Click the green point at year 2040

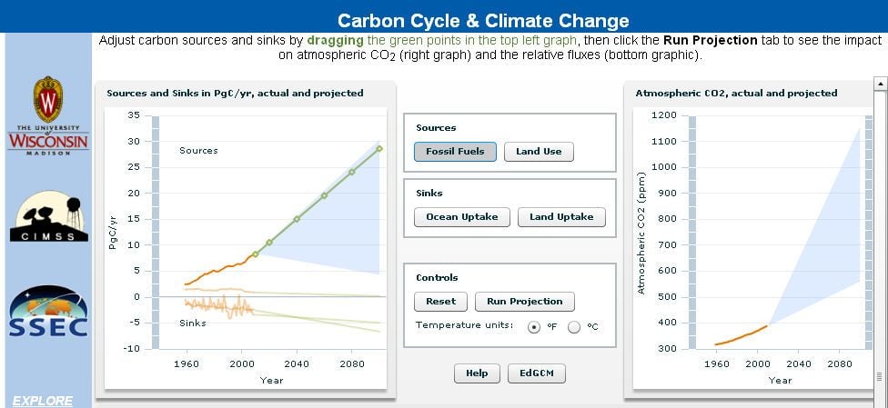(297, 219)
